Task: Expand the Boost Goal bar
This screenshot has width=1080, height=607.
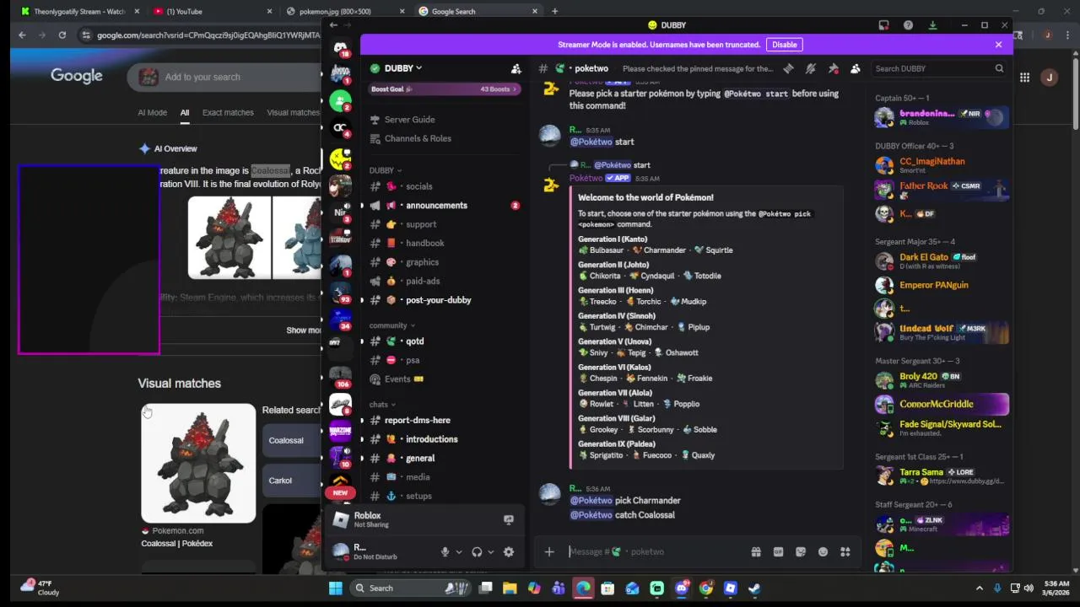Action: [445, 89]
